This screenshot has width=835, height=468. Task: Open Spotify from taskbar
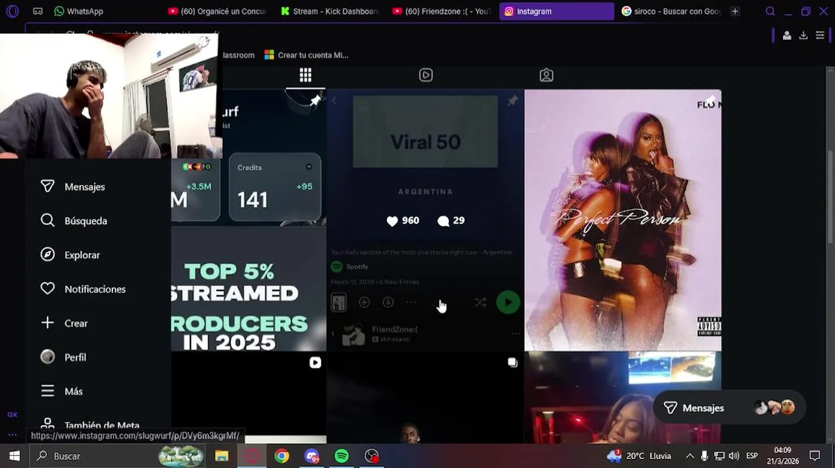(x=341, y=456)
